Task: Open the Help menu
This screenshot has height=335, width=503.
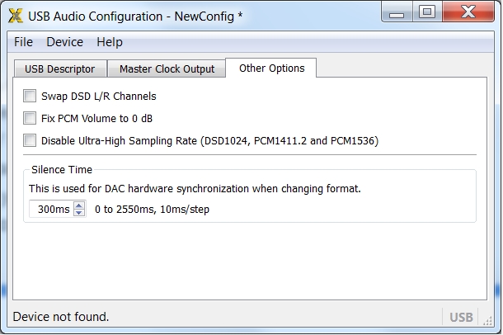Action: [109, 42]
